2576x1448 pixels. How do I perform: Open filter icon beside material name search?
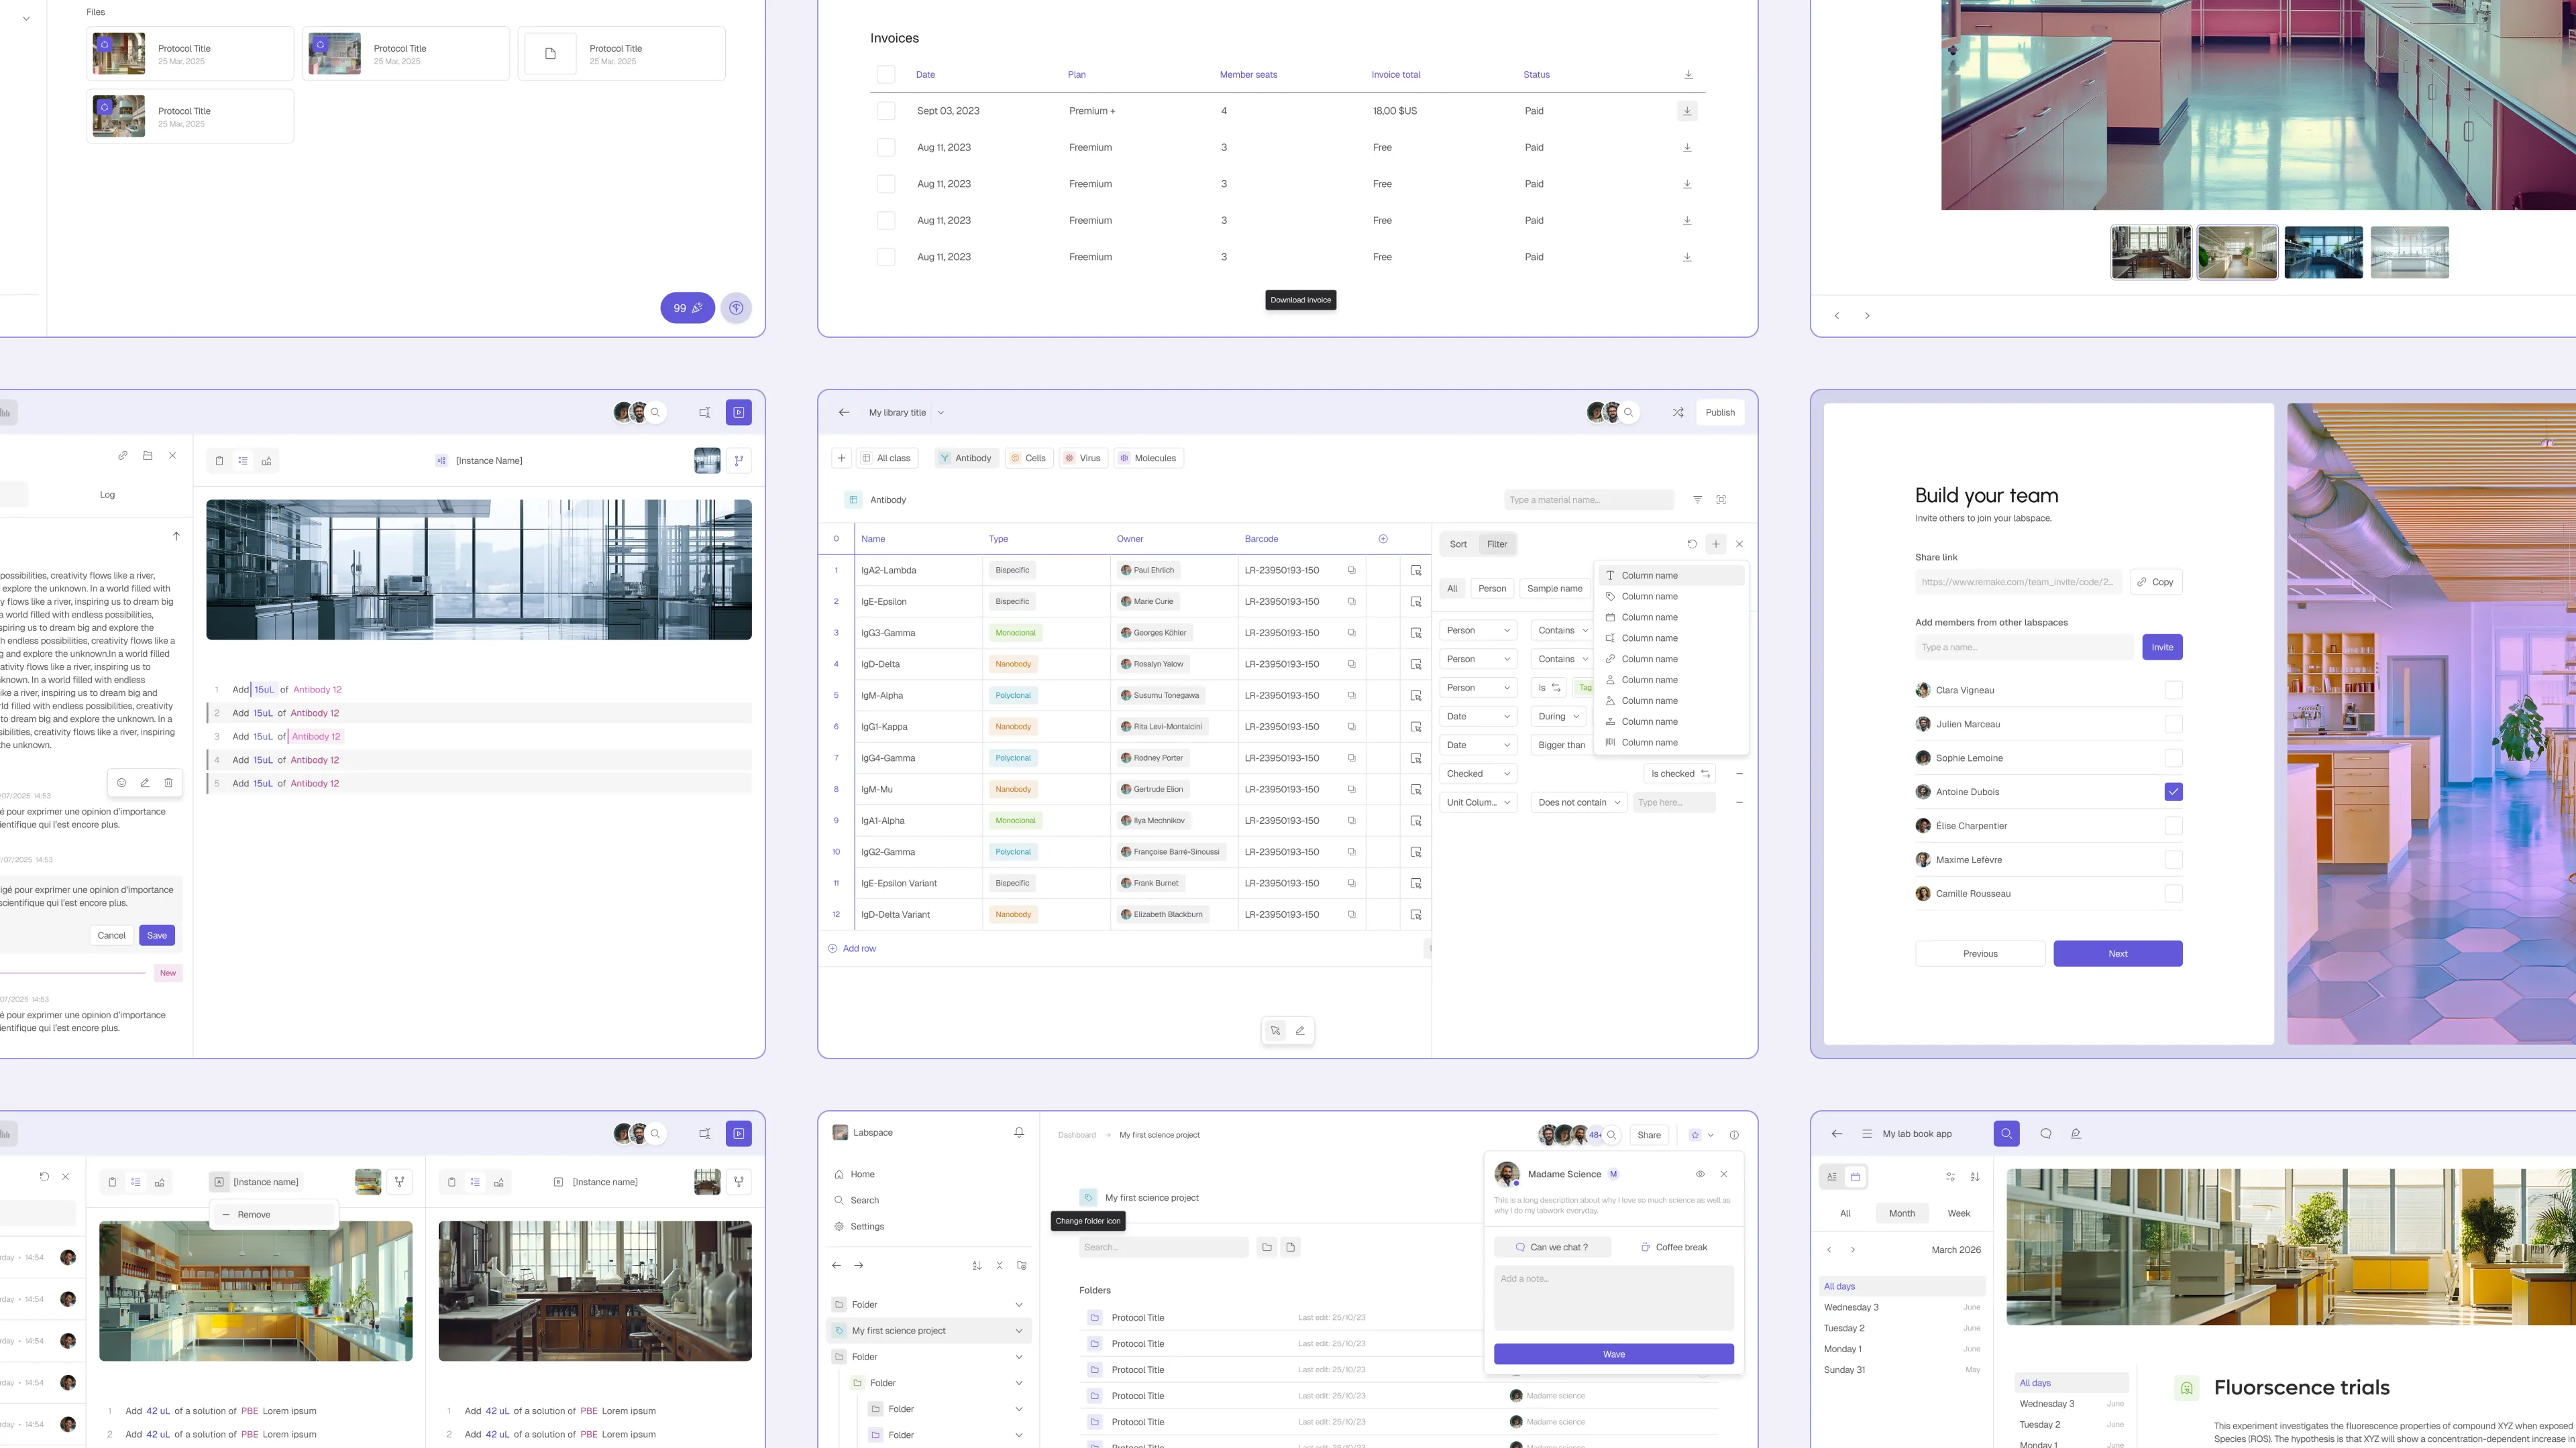tap(1697, 499)
